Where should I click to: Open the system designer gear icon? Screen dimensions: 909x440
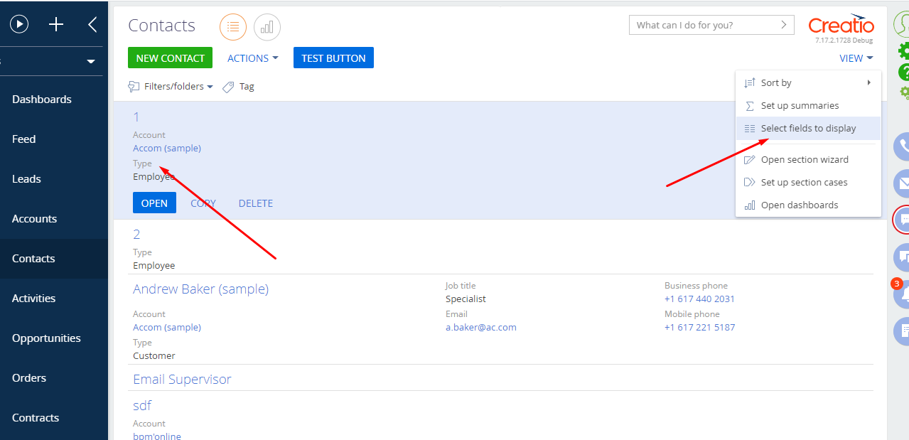pyautogui.click(x=904, y=50)
